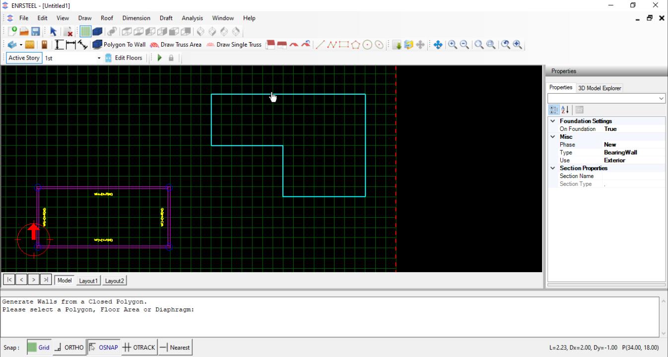
Task: Choose the pentagon polygon drawing tool
Action: (x=355, y=45)
